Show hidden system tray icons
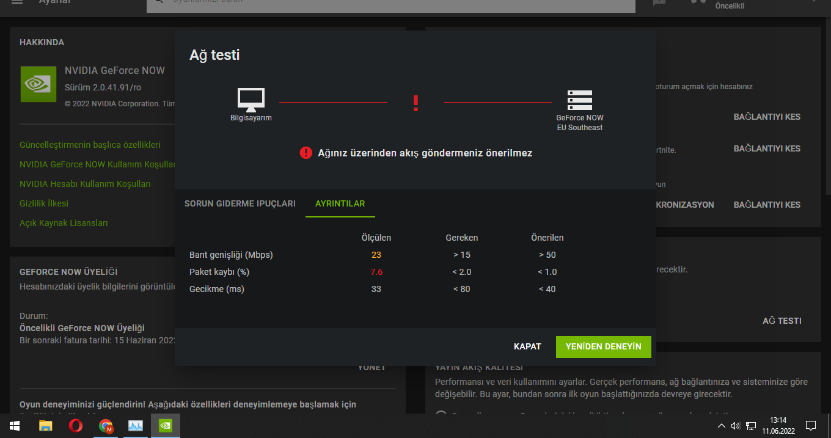 (722, 426)
